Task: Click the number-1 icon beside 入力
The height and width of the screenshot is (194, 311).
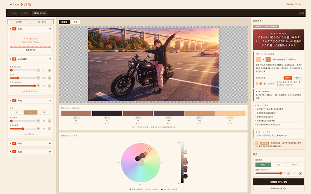Action: coord(14,29)
